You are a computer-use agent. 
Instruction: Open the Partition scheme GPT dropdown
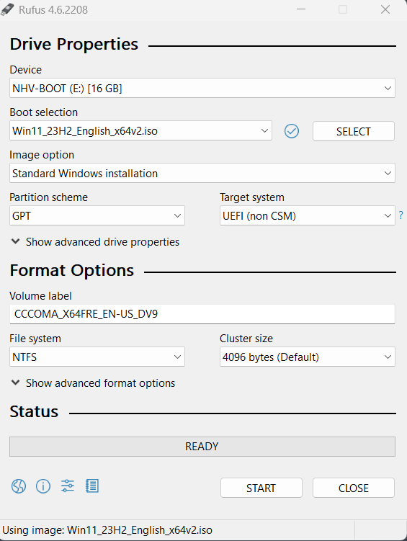(x=97, y=215)
